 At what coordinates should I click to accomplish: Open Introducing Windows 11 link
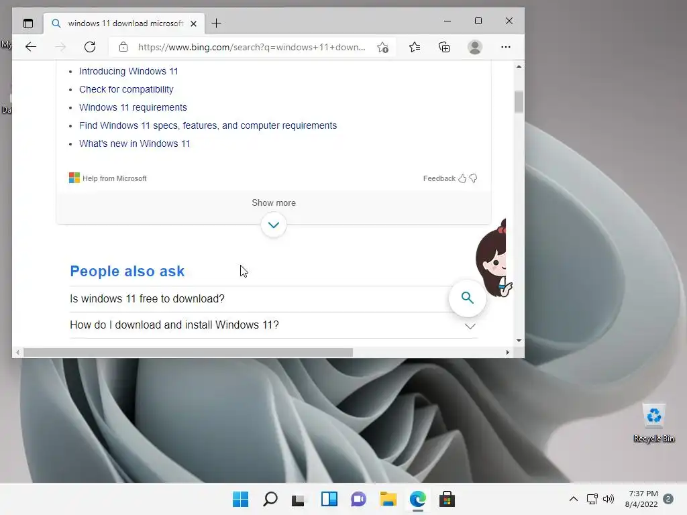click(x=128, y=71)
